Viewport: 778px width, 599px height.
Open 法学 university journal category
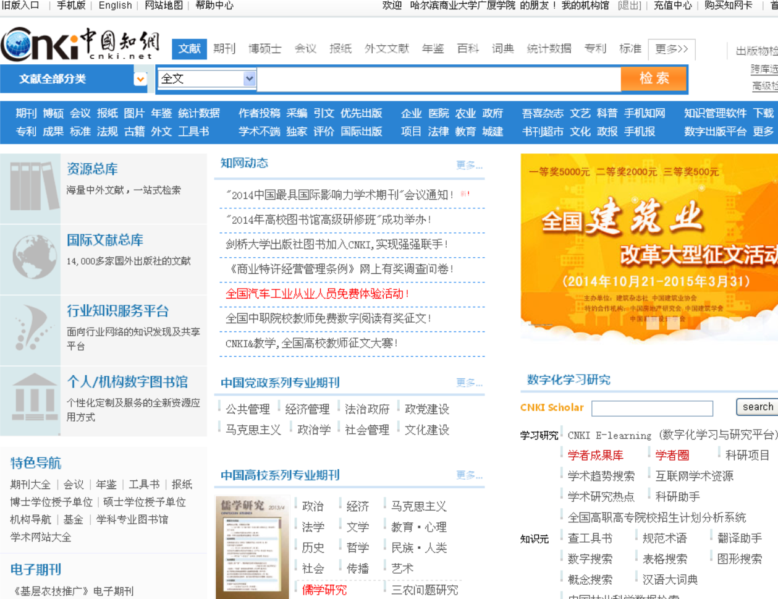click(313, 527)
